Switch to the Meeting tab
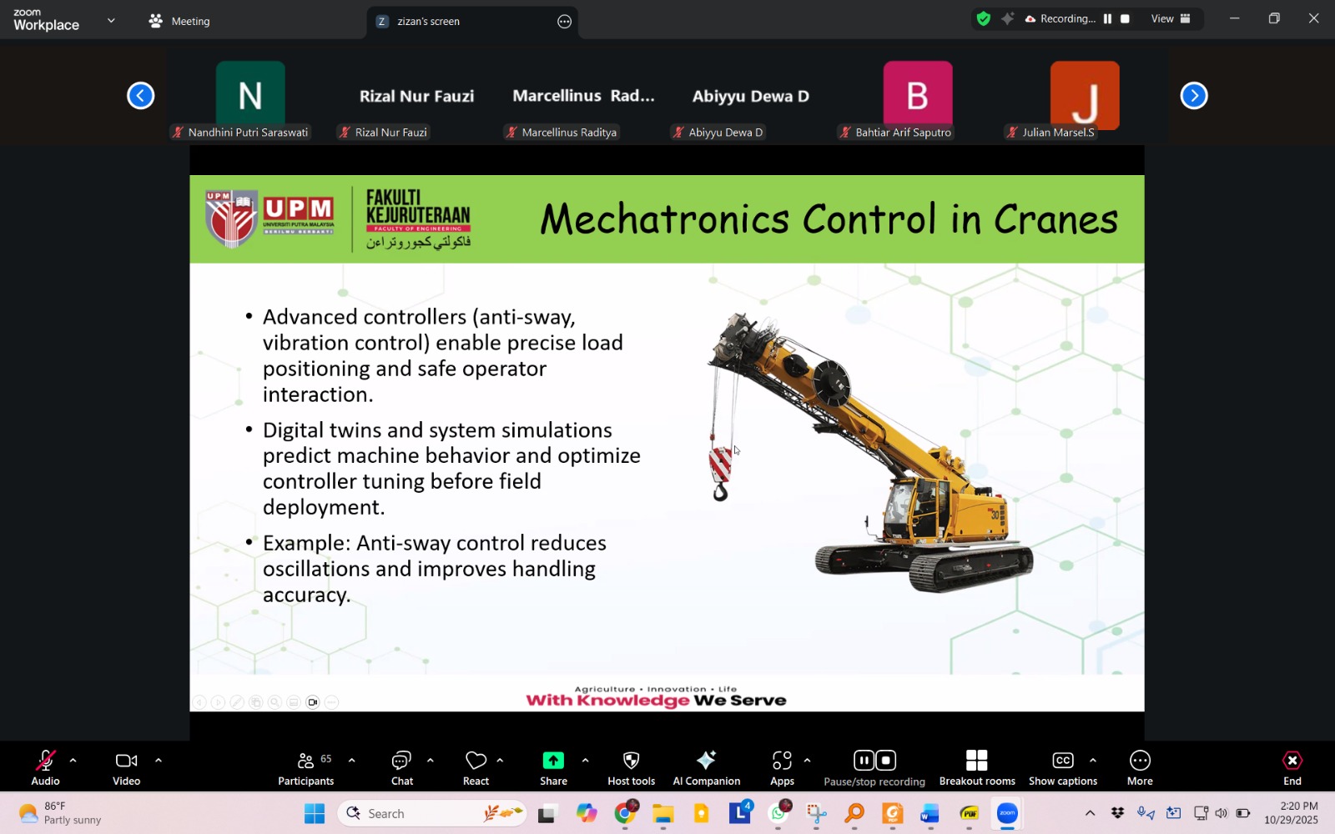Screen dimensions: 1335x834 [179, 21]
